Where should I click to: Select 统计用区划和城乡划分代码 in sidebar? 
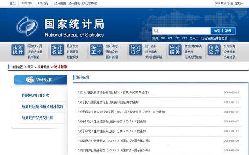coord(42,106)
